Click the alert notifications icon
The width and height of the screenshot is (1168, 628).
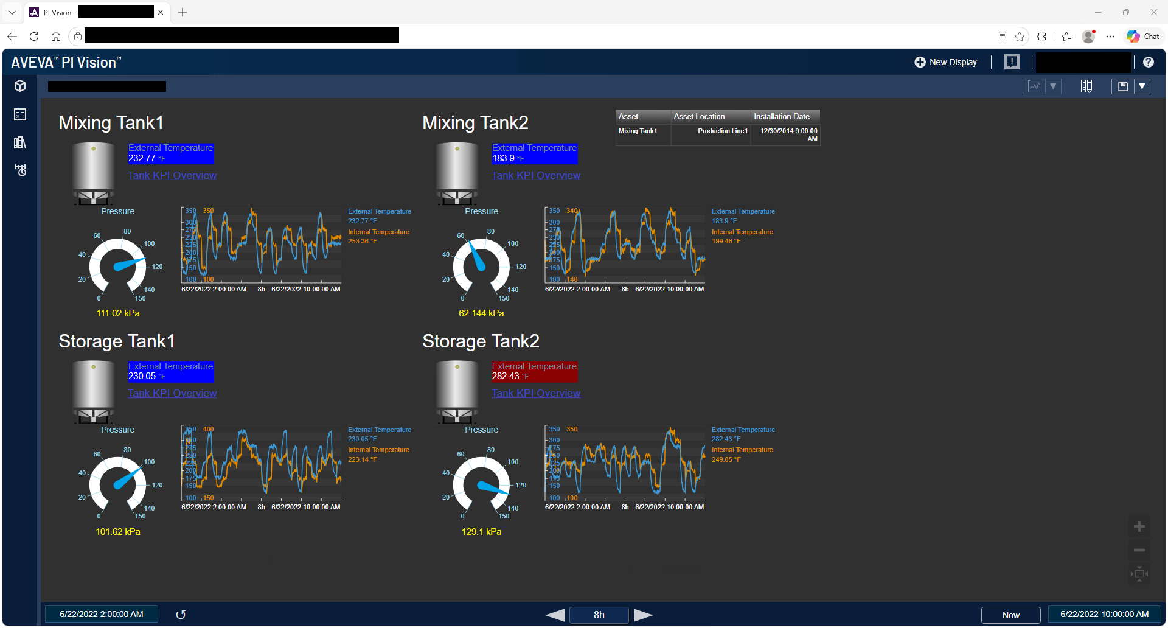tap(1012, 61)
